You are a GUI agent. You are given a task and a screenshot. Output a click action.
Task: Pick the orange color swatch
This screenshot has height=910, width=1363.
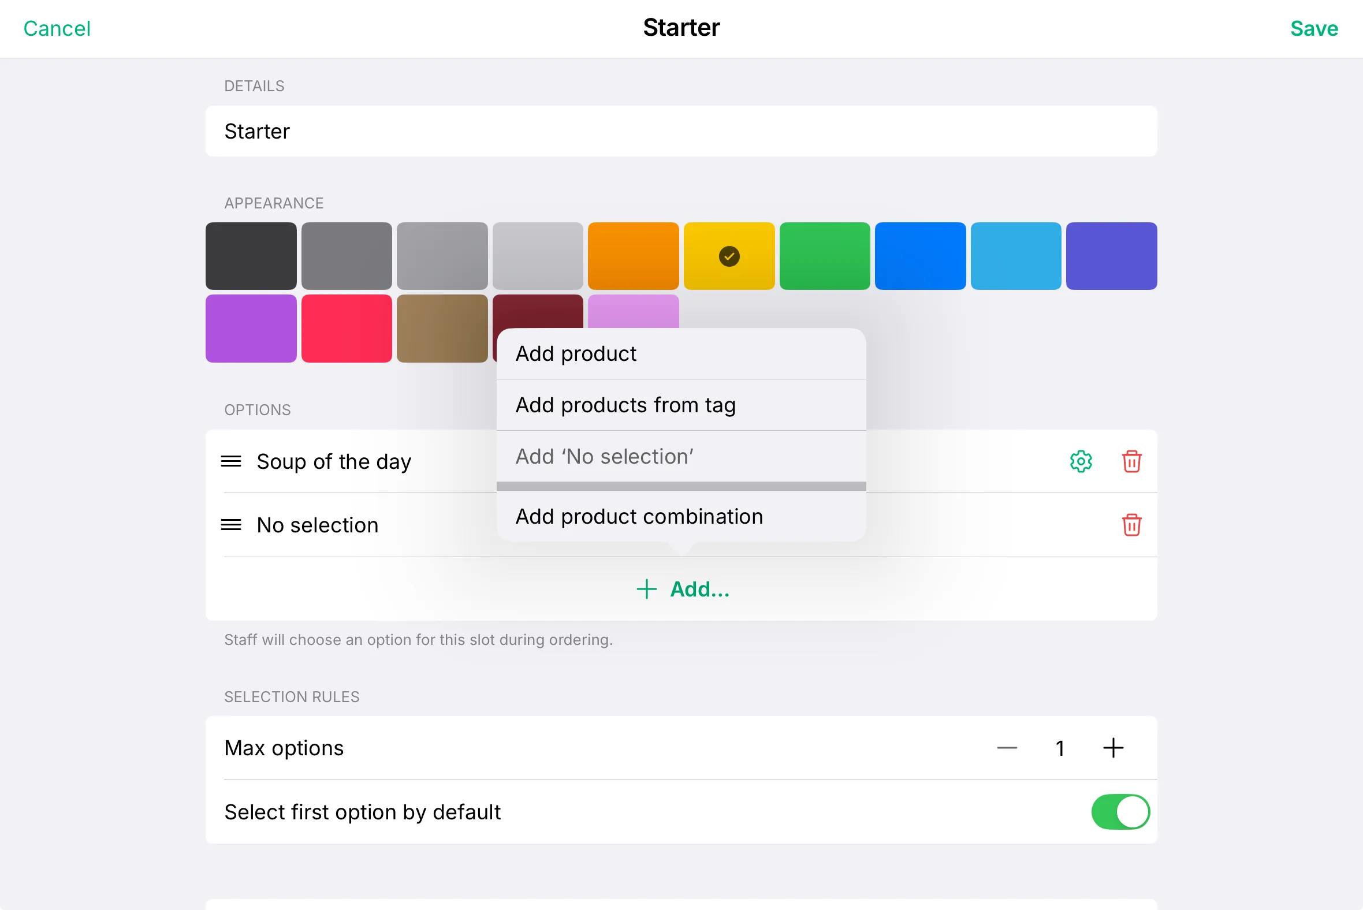coord(633,256)
